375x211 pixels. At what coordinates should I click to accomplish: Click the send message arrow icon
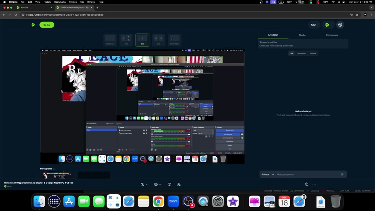point(342,174)
